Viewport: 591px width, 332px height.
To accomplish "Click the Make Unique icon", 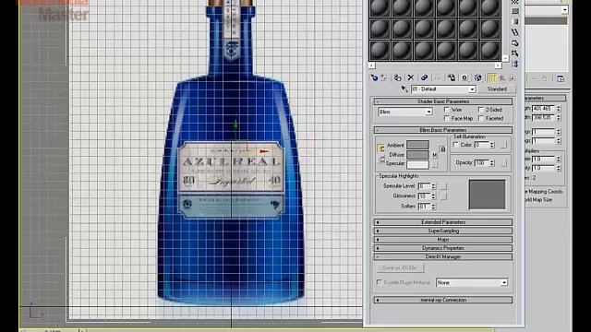I will (x=438, y=77).
